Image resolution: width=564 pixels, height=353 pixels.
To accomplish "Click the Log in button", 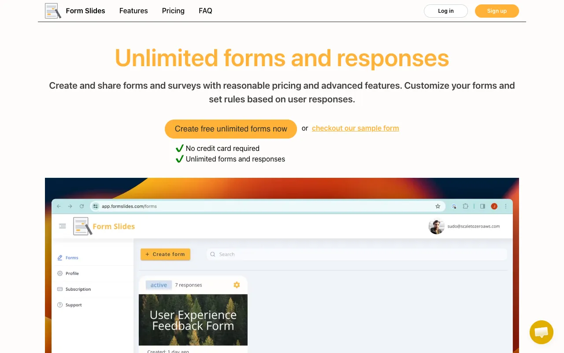I will [446, 11].
